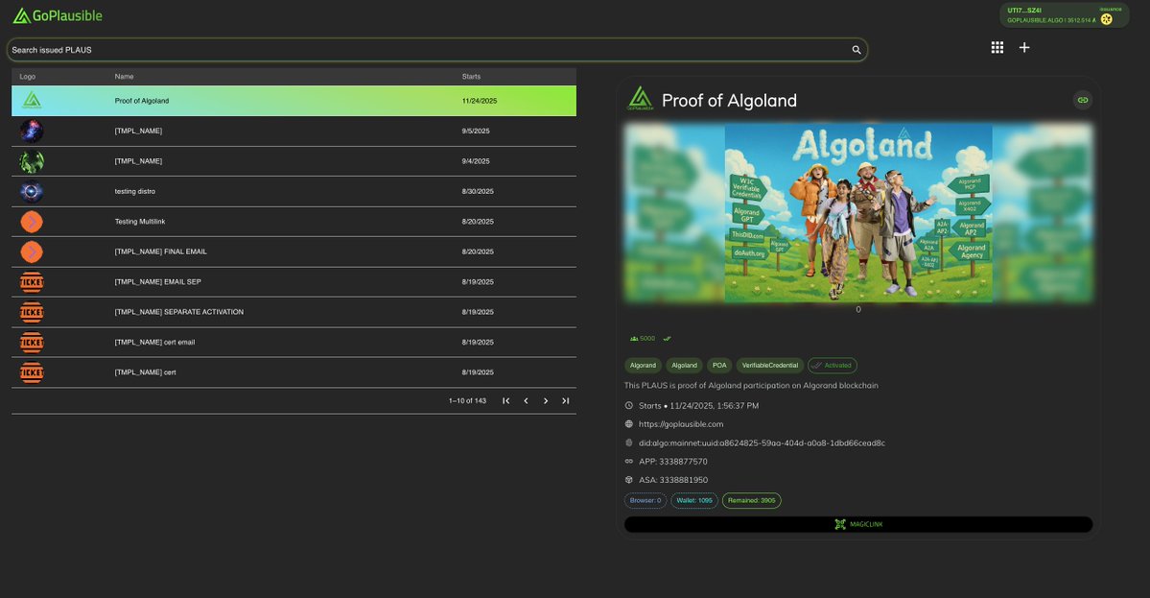Click the double-check icon next to 5000

click(667, 339)
